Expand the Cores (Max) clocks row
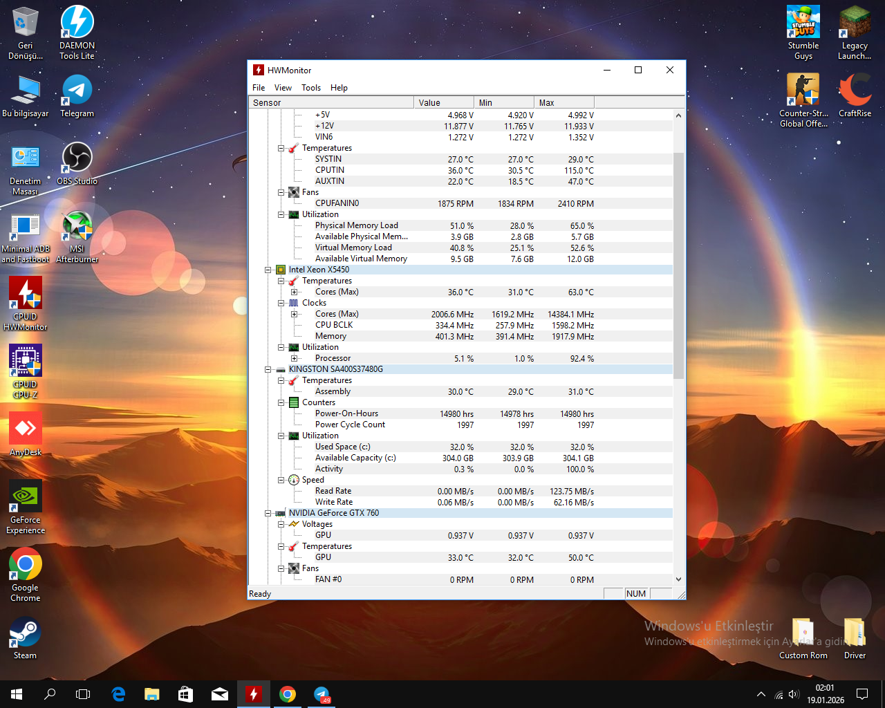The height and width of the screenshot is (708, 885). [294, 314]
